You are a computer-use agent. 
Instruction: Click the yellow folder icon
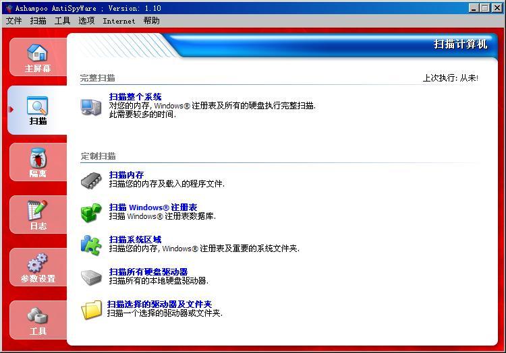click(91, 309)
